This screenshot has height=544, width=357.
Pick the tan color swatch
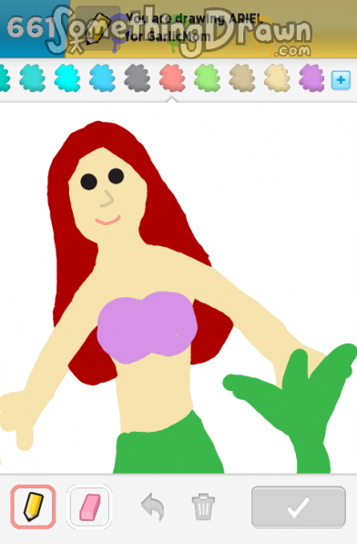242,78
